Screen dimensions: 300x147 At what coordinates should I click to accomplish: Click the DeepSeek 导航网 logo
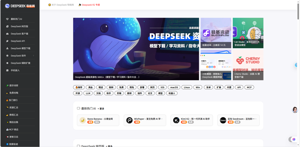20,6
